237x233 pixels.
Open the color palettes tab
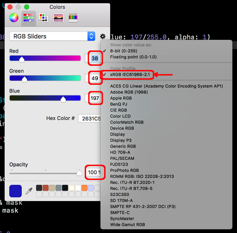[x=44, y=18]
